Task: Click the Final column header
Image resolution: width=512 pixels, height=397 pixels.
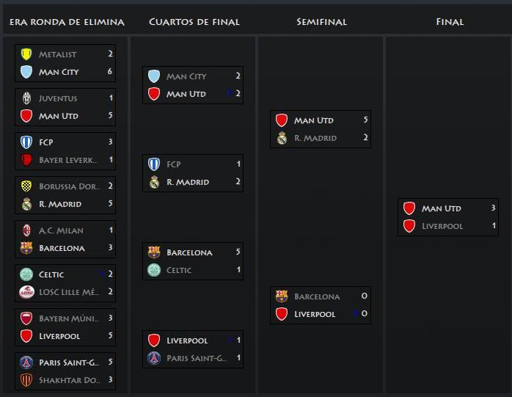Action: click(450, 22)
